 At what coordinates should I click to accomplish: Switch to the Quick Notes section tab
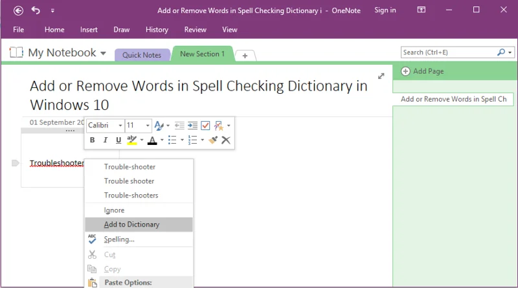142,55
